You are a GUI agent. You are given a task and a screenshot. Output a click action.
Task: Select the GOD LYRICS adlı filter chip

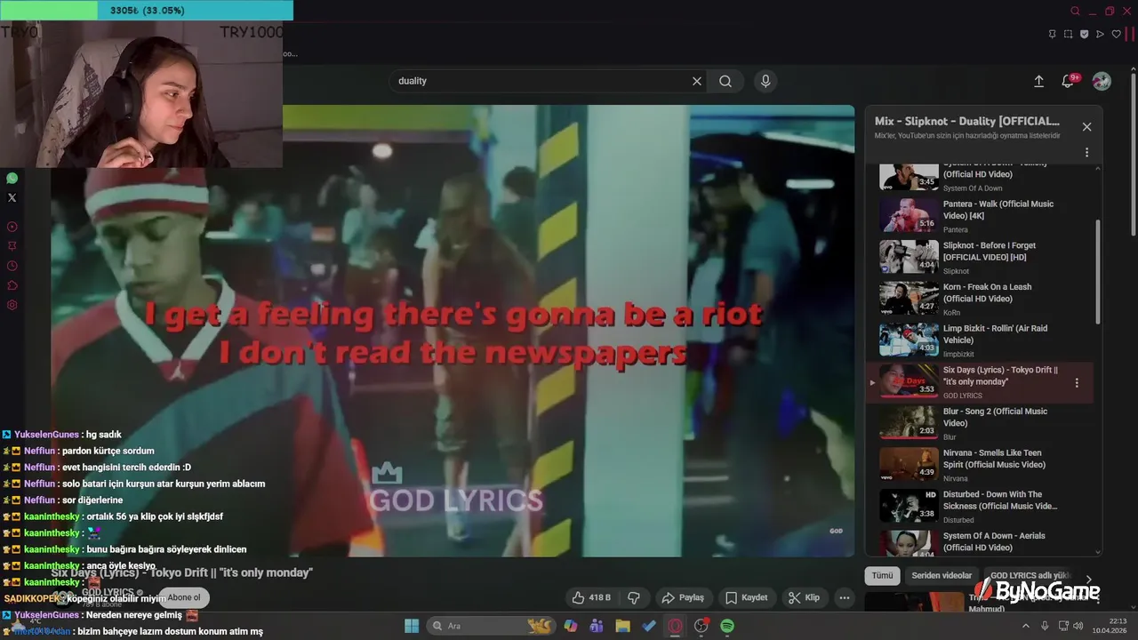point(1030,575)
